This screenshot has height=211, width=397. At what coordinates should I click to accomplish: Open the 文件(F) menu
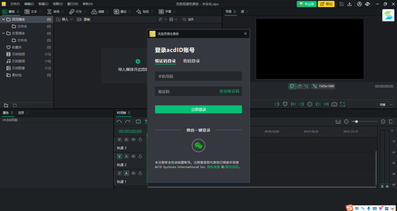[x=15, y=4]
